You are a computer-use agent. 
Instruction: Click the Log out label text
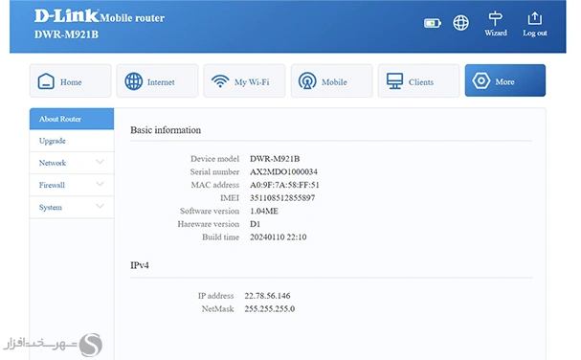tap(535, 33)
